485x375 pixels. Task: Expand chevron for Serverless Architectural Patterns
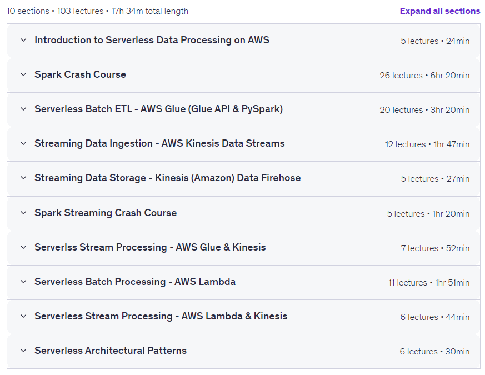(x=23, y=351)
